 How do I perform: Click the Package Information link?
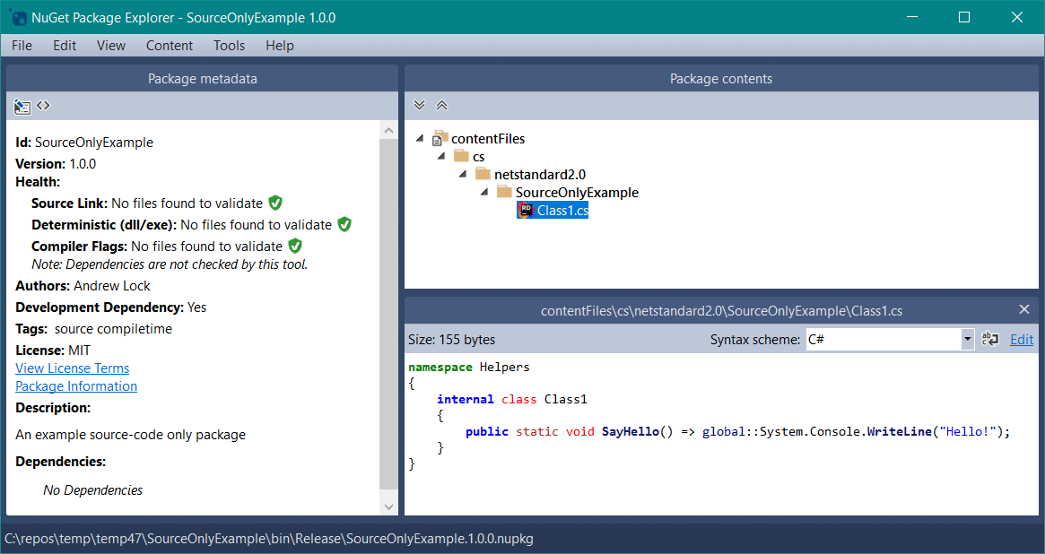[76, 386]
